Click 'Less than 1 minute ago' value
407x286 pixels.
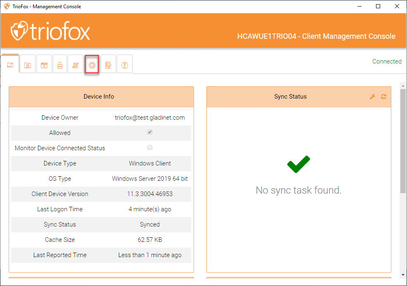point(150,255)
